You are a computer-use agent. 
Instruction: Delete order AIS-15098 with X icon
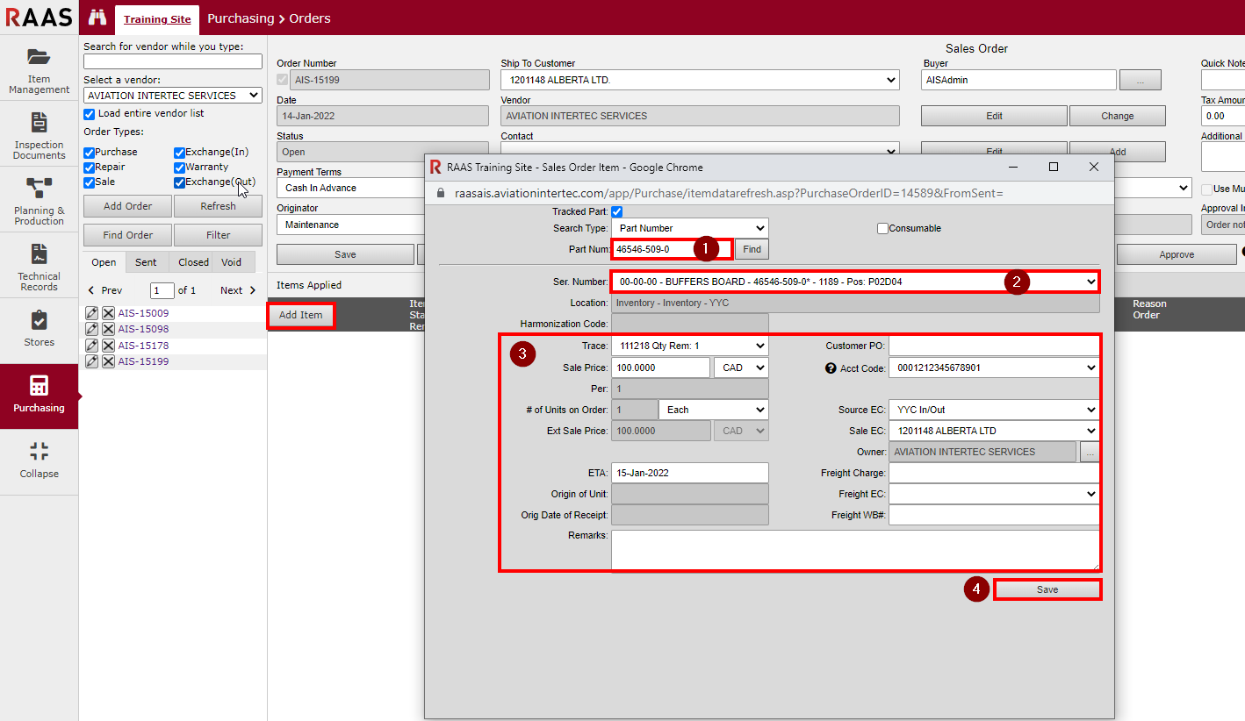pyautogui.click(x=108, y=329)
